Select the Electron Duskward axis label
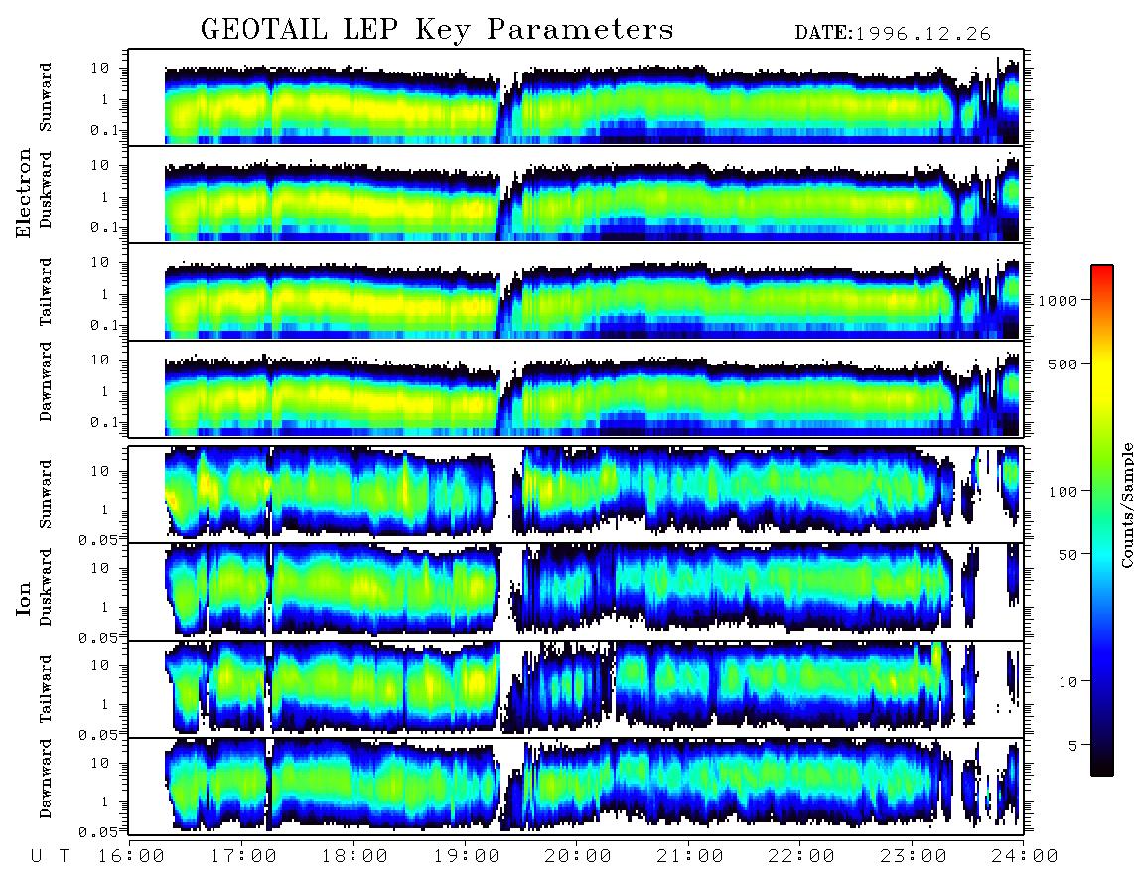This screenshot has height=874, width=1134. pos(46,190)
